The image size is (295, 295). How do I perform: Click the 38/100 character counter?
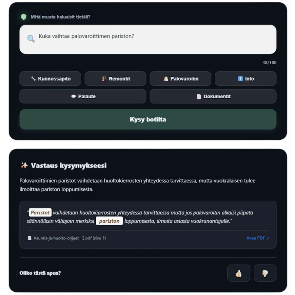[x=269, y=63]
